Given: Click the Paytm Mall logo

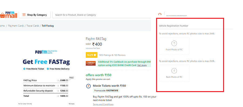Looking at the screenshot, I should tap(9, 15).
